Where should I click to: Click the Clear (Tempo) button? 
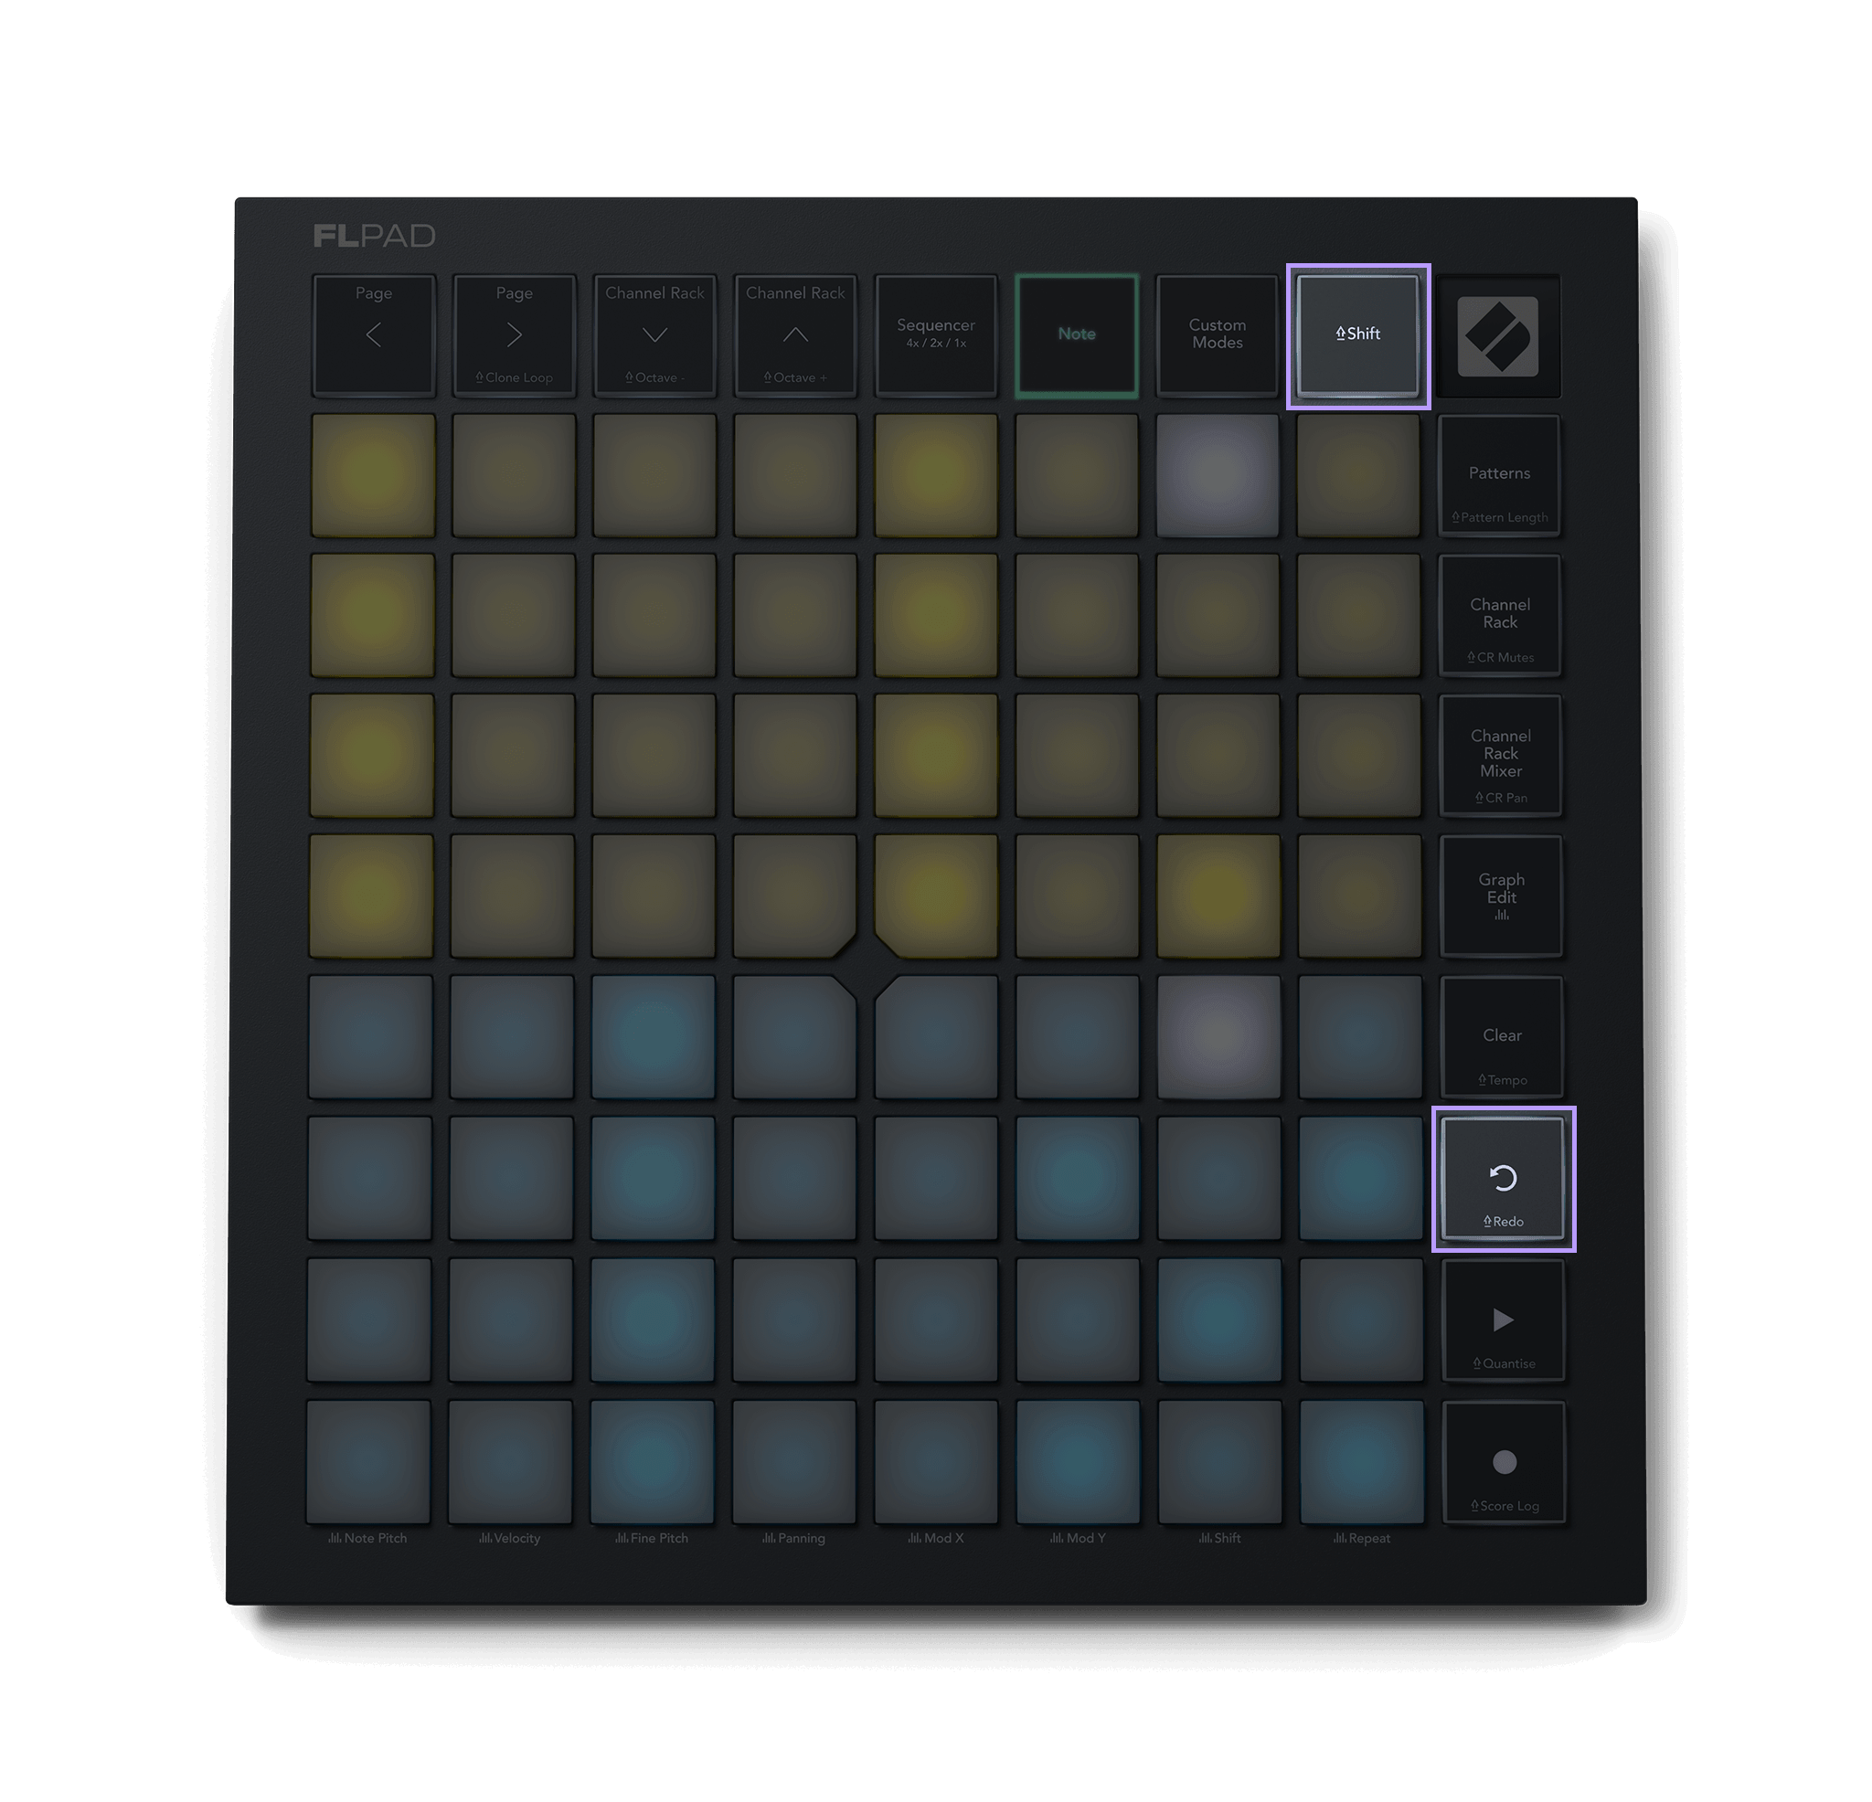[x=1503, y=1037]
